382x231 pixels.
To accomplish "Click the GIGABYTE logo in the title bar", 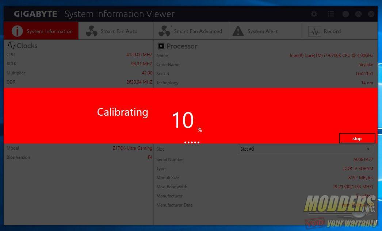I will (x=35, y=14).
